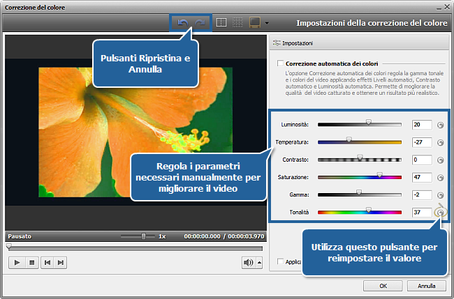The image size is (454, 299).
Task: Click the Gamma value input field
Action: point(421,194)
